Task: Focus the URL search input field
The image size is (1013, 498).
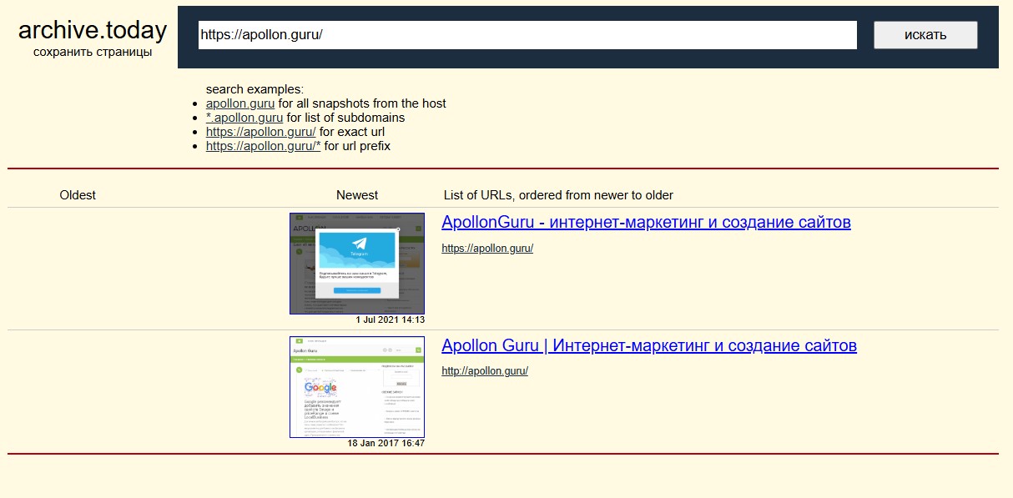Action: pos(527,35)
